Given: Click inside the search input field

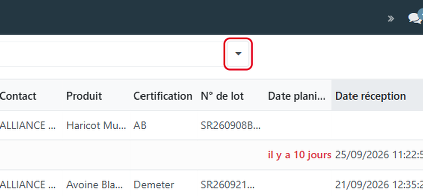Looking at the screenshot, I should coord(112,54).
